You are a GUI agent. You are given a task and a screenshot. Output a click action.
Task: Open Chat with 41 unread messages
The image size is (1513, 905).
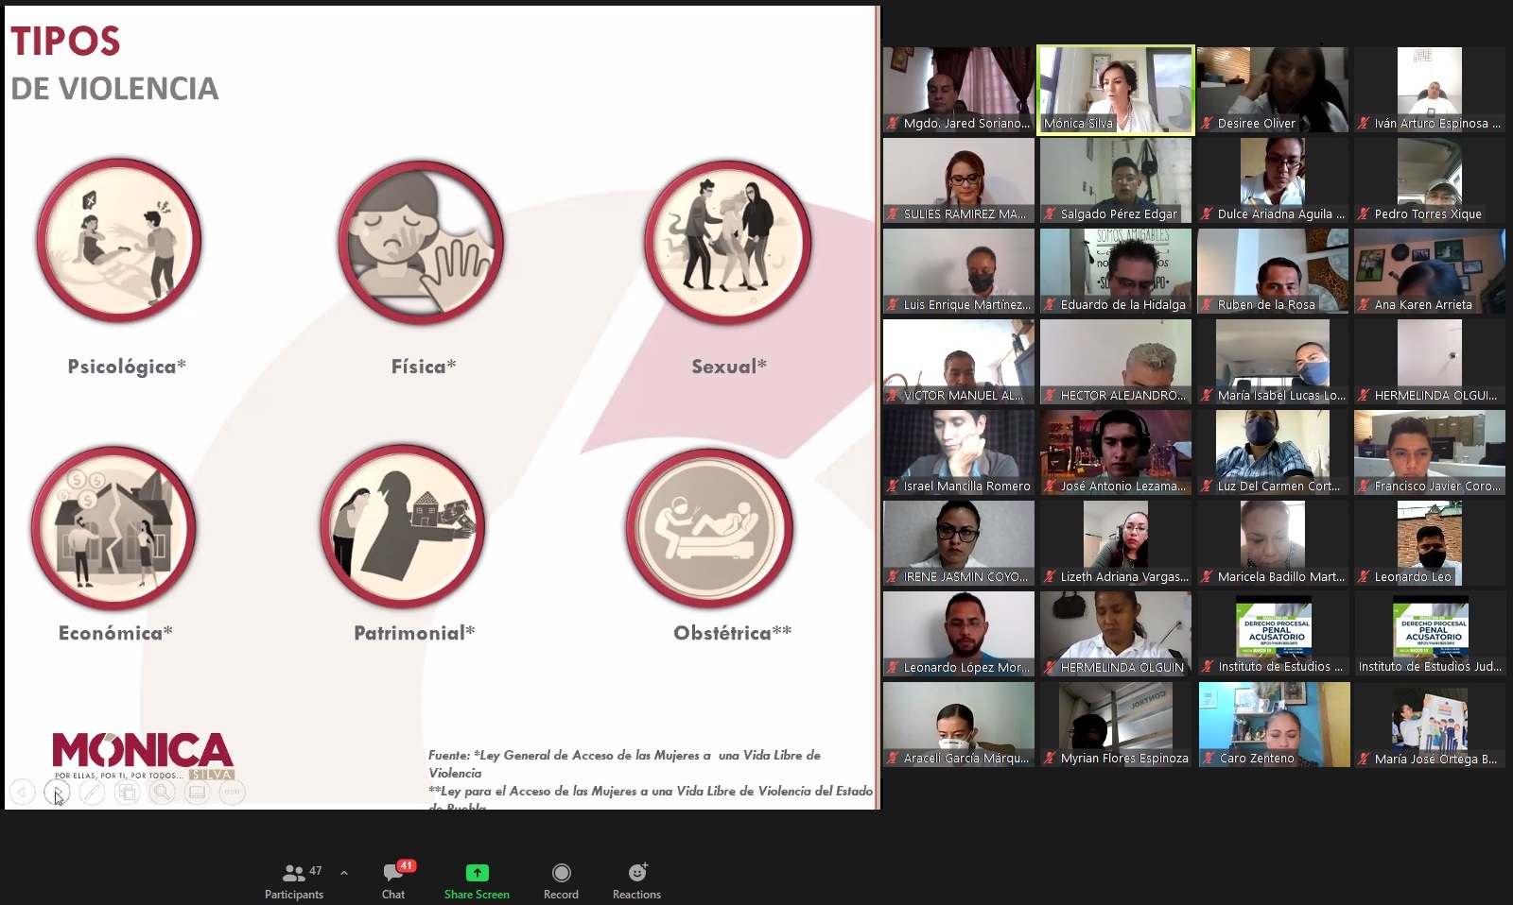[393, 880]
